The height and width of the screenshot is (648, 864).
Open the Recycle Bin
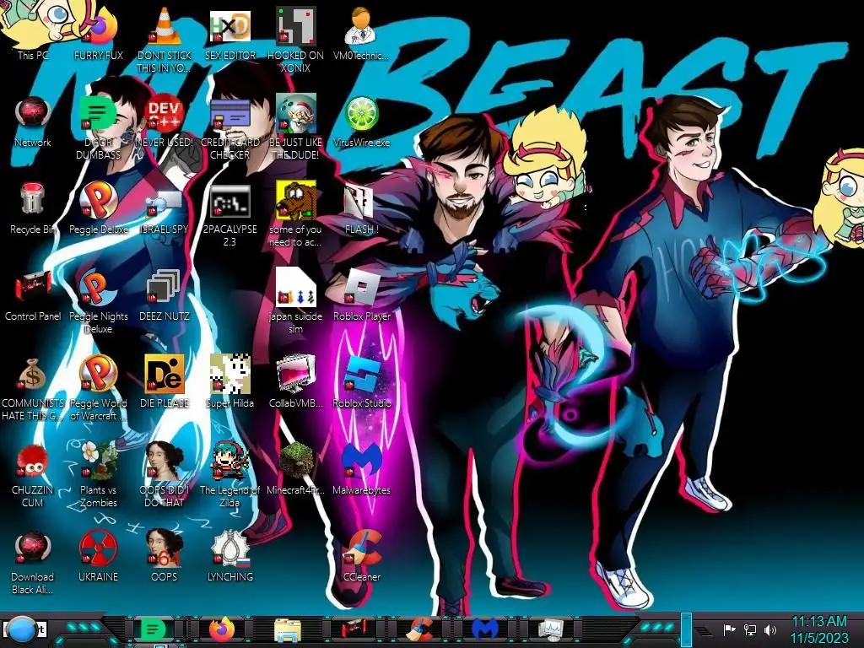pos(33,209)
